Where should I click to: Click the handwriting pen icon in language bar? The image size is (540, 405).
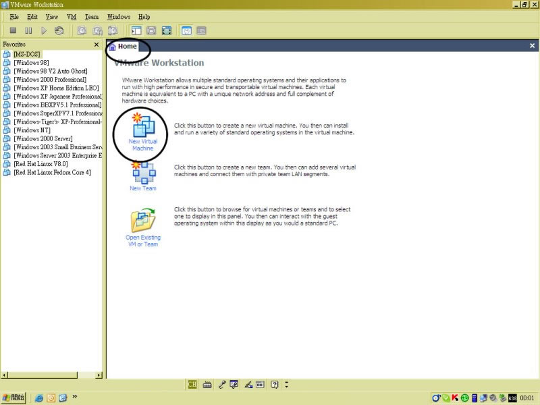248,385
